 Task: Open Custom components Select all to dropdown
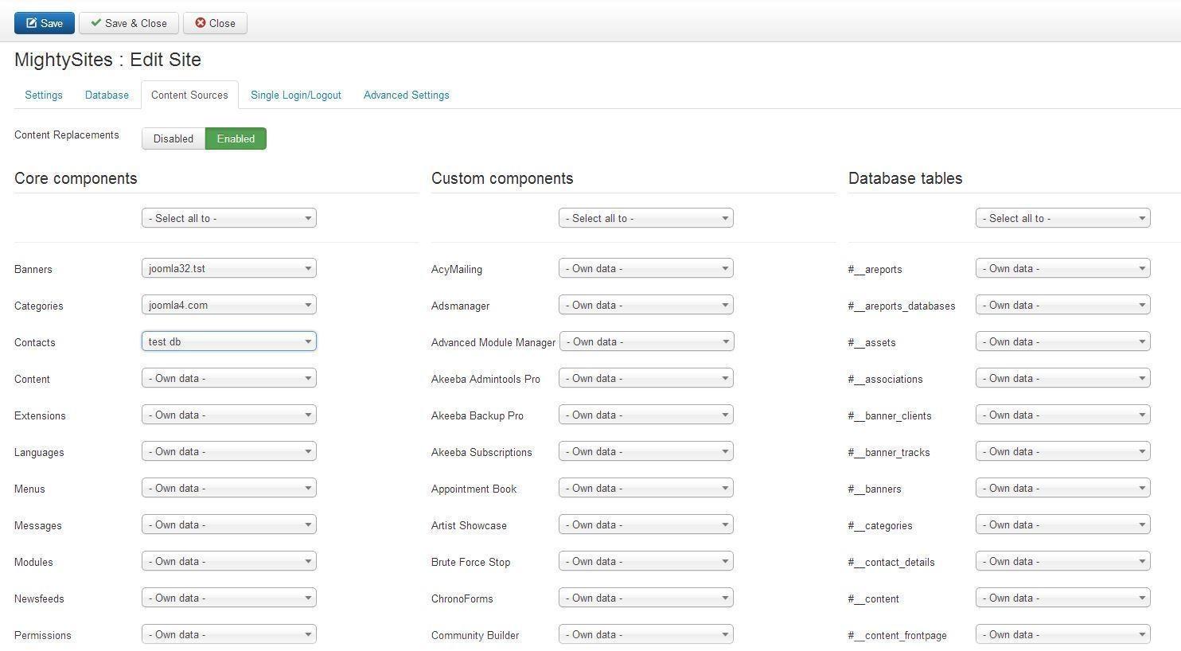pos(646,218)
